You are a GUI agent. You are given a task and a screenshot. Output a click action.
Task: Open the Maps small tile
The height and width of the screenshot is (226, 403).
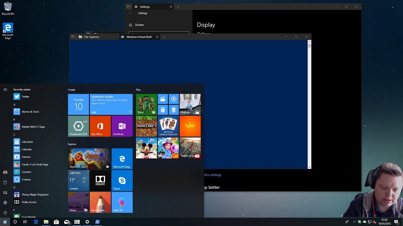click(174, 110)
